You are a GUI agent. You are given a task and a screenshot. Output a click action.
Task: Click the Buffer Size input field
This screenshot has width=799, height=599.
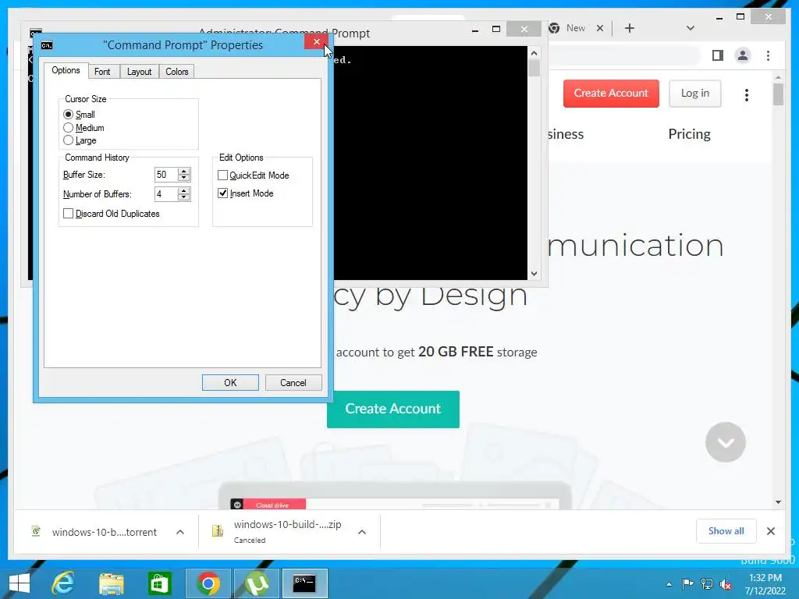pyautogui.click(x=165, y=175)
